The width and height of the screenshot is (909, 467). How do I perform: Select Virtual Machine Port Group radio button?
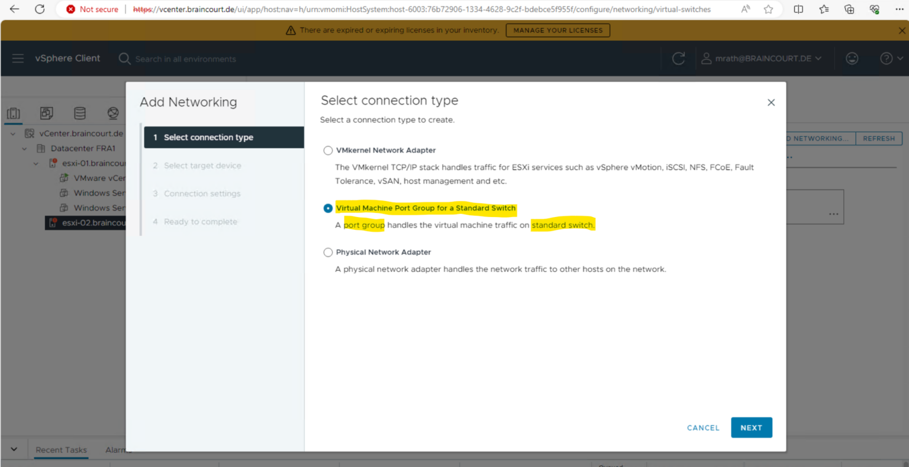328,208
